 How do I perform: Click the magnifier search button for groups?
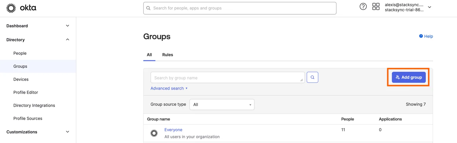pos(312,77)
